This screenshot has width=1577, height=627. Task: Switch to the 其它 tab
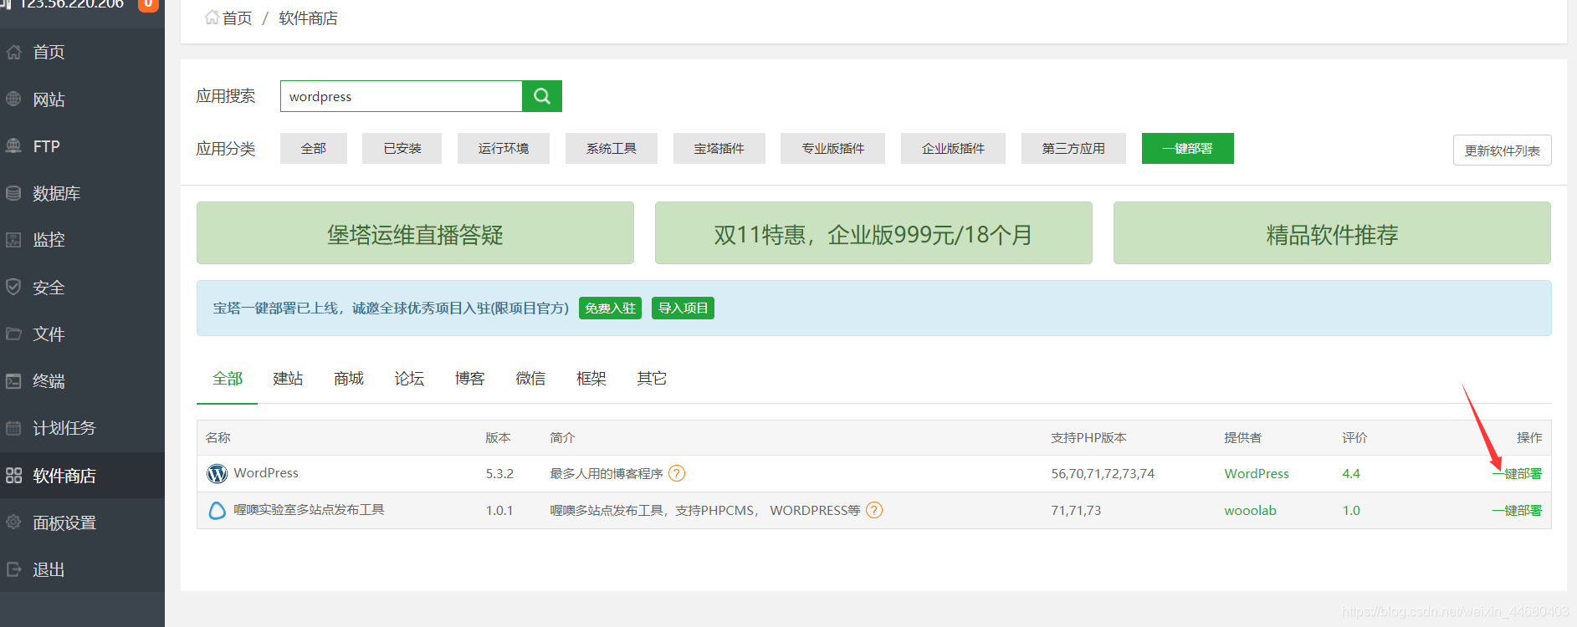pyautogui.click(x=652, y=379)
